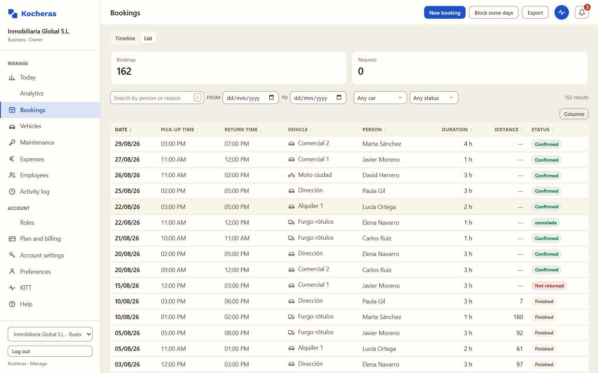Open the Columns chooser
The width and height of the screenshot is (598, 373).
point(574,114)
